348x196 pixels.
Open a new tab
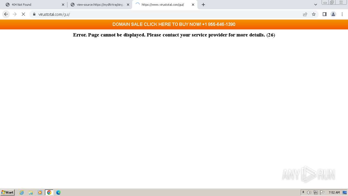point(203,5)
